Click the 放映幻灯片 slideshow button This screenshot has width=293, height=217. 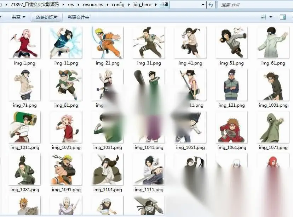(46, 17)
